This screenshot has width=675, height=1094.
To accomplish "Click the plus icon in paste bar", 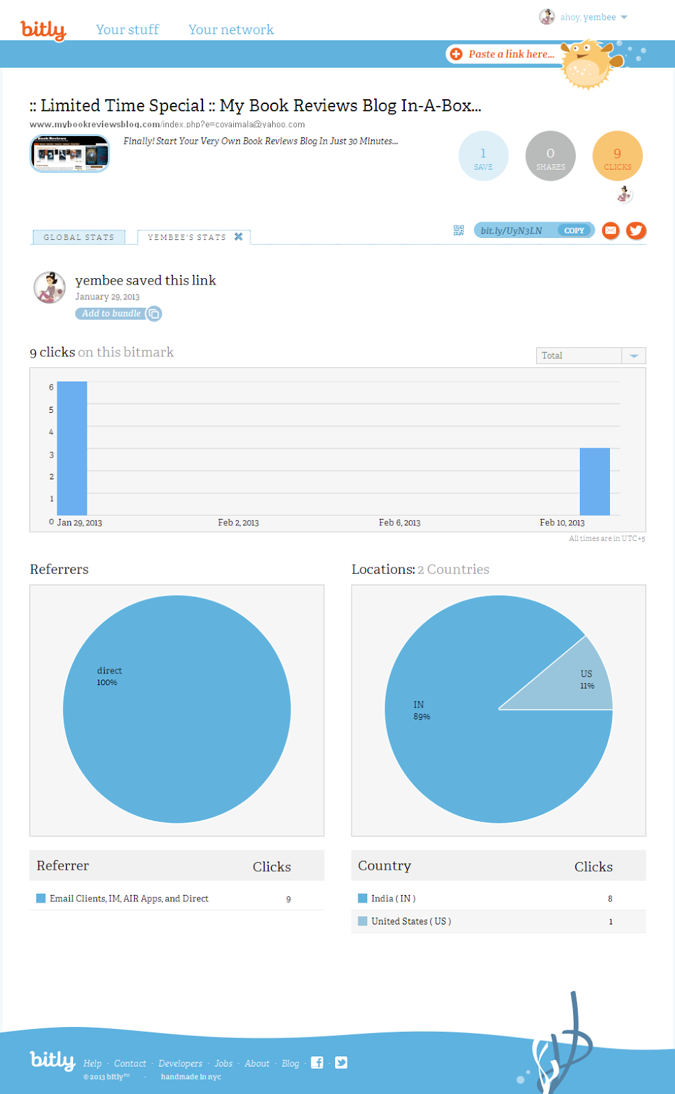I will pos(456,54).
